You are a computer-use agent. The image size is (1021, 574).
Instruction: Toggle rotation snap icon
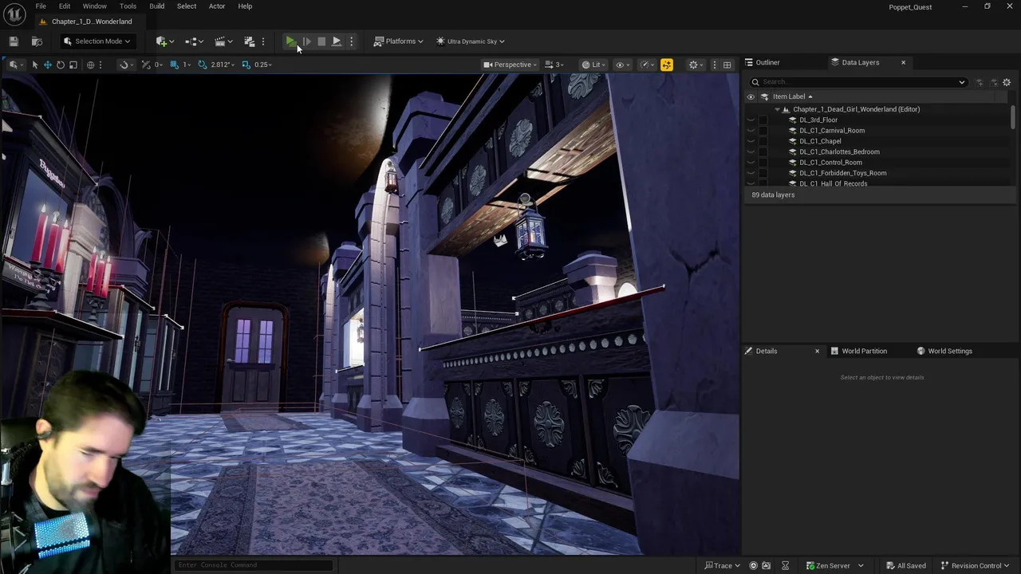tap(203, 65)
